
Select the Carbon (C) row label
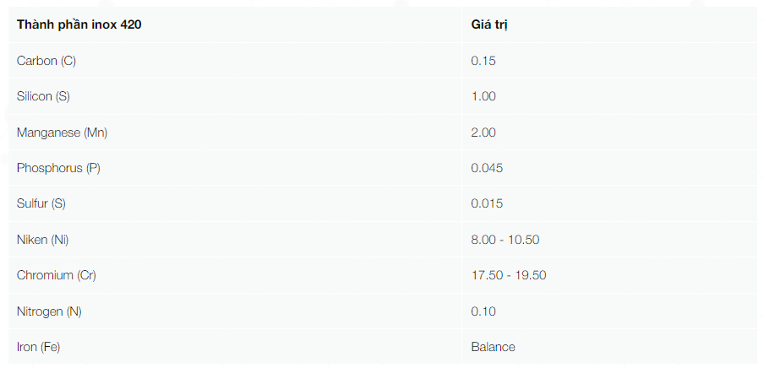pos(46,61)
